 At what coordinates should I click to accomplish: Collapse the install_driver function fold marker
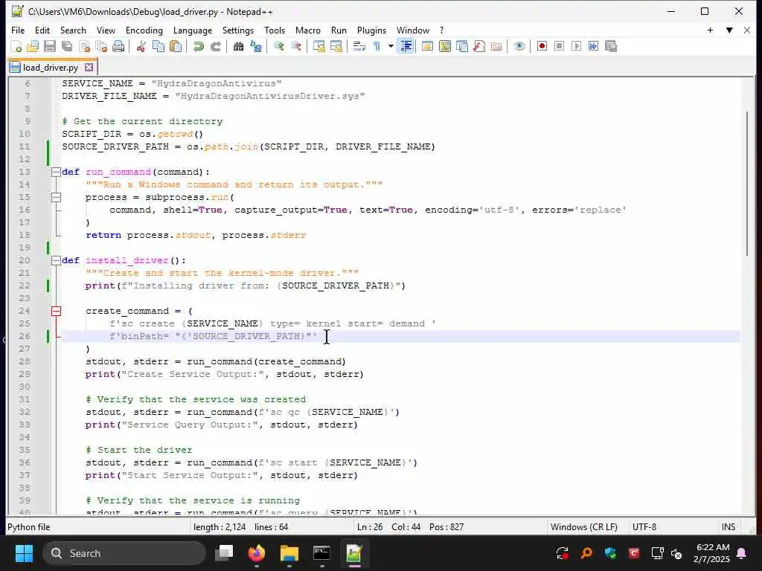tap(56, 260)
